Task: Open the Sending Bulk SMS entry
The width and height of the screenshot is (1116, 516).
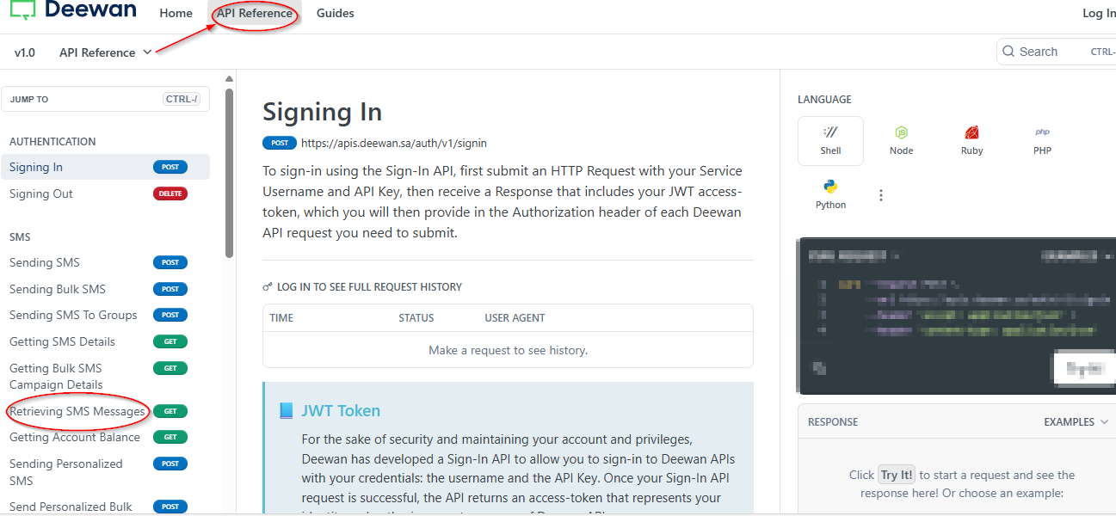Action: point(105,289)
